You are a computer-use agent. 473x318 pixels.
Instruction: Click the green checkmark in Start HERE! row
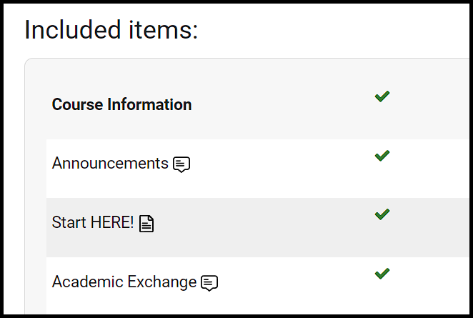point(382,214)
